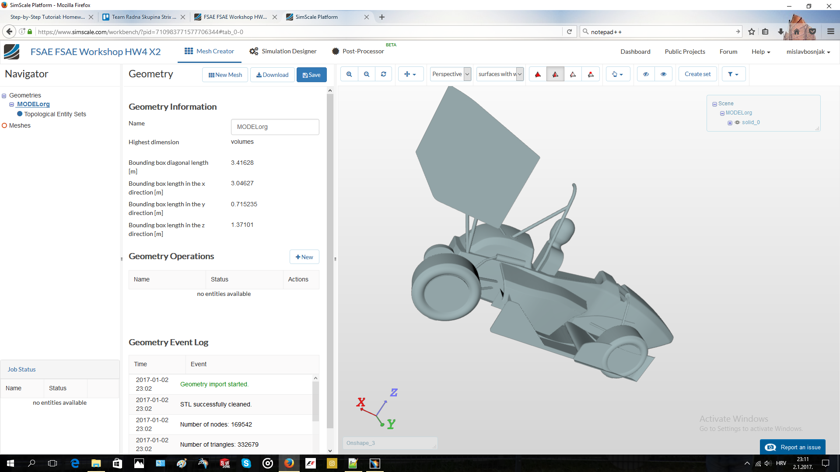Open the Perspective view dropdown
Screen dimensions: 840x472
point(451,74)
